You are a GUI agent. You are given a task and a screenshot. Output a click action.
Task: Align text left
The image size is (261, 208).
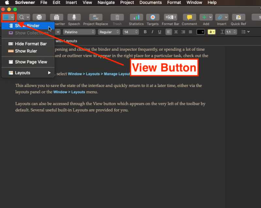click(x=169, y=32)
